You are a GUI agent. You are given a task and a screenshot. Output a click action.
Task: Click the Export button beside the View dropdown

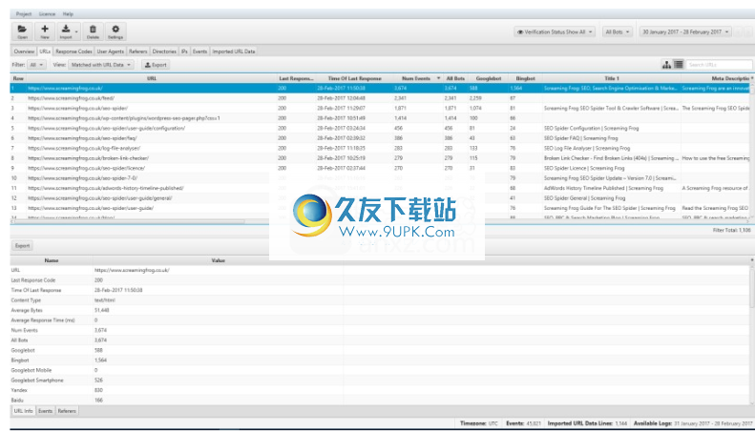(x=156, y=65)
